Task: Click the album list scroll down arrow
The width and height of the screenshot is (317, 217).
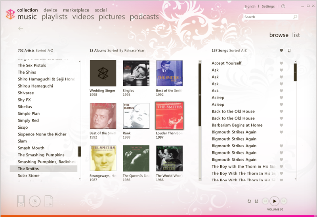Action: tap(200, 179)
